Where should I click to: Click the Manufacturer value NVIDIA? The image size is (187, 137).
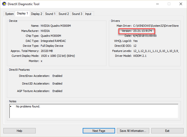pos(45,31)
